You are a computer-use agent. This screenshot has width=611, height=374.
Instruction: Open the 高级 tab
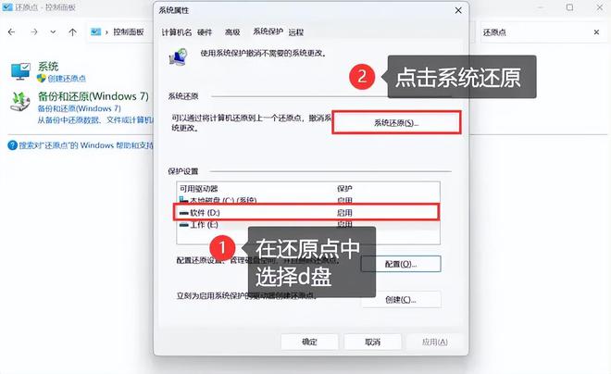232,32
